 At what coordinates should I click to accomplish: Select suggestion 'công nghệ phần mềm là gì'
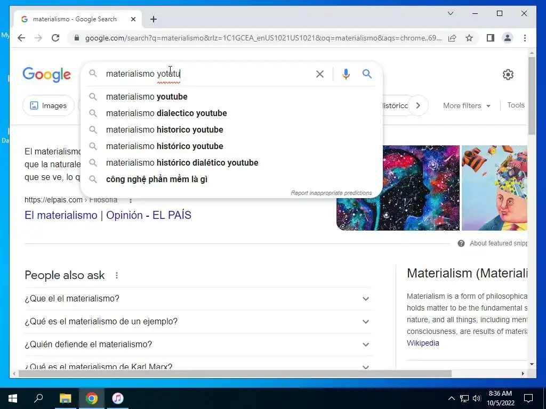[x=231, y=179]
